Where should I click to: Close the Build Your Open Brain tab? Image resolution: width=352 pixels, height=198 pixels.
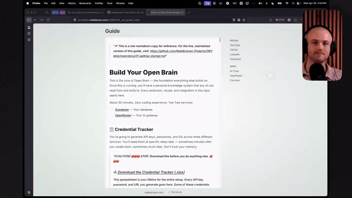tap(182, 13)
